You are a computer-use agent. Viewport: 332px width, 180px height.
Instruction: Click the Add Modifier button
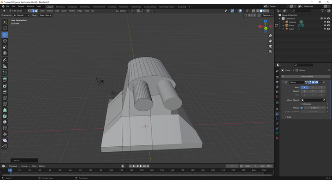click(x=306, y=77)
